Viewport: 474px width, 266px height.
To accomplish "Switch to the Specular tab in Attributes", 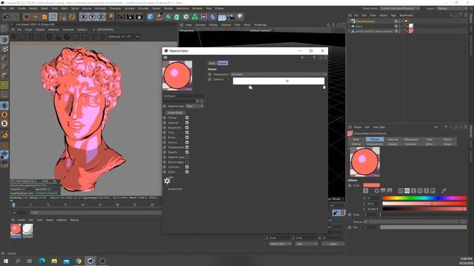I will coord(393,140).
